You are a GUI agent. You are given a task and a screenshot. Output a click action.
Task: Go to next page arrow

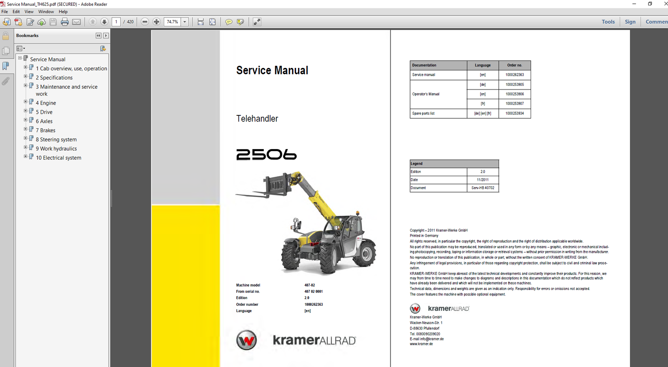coord(104,22)
